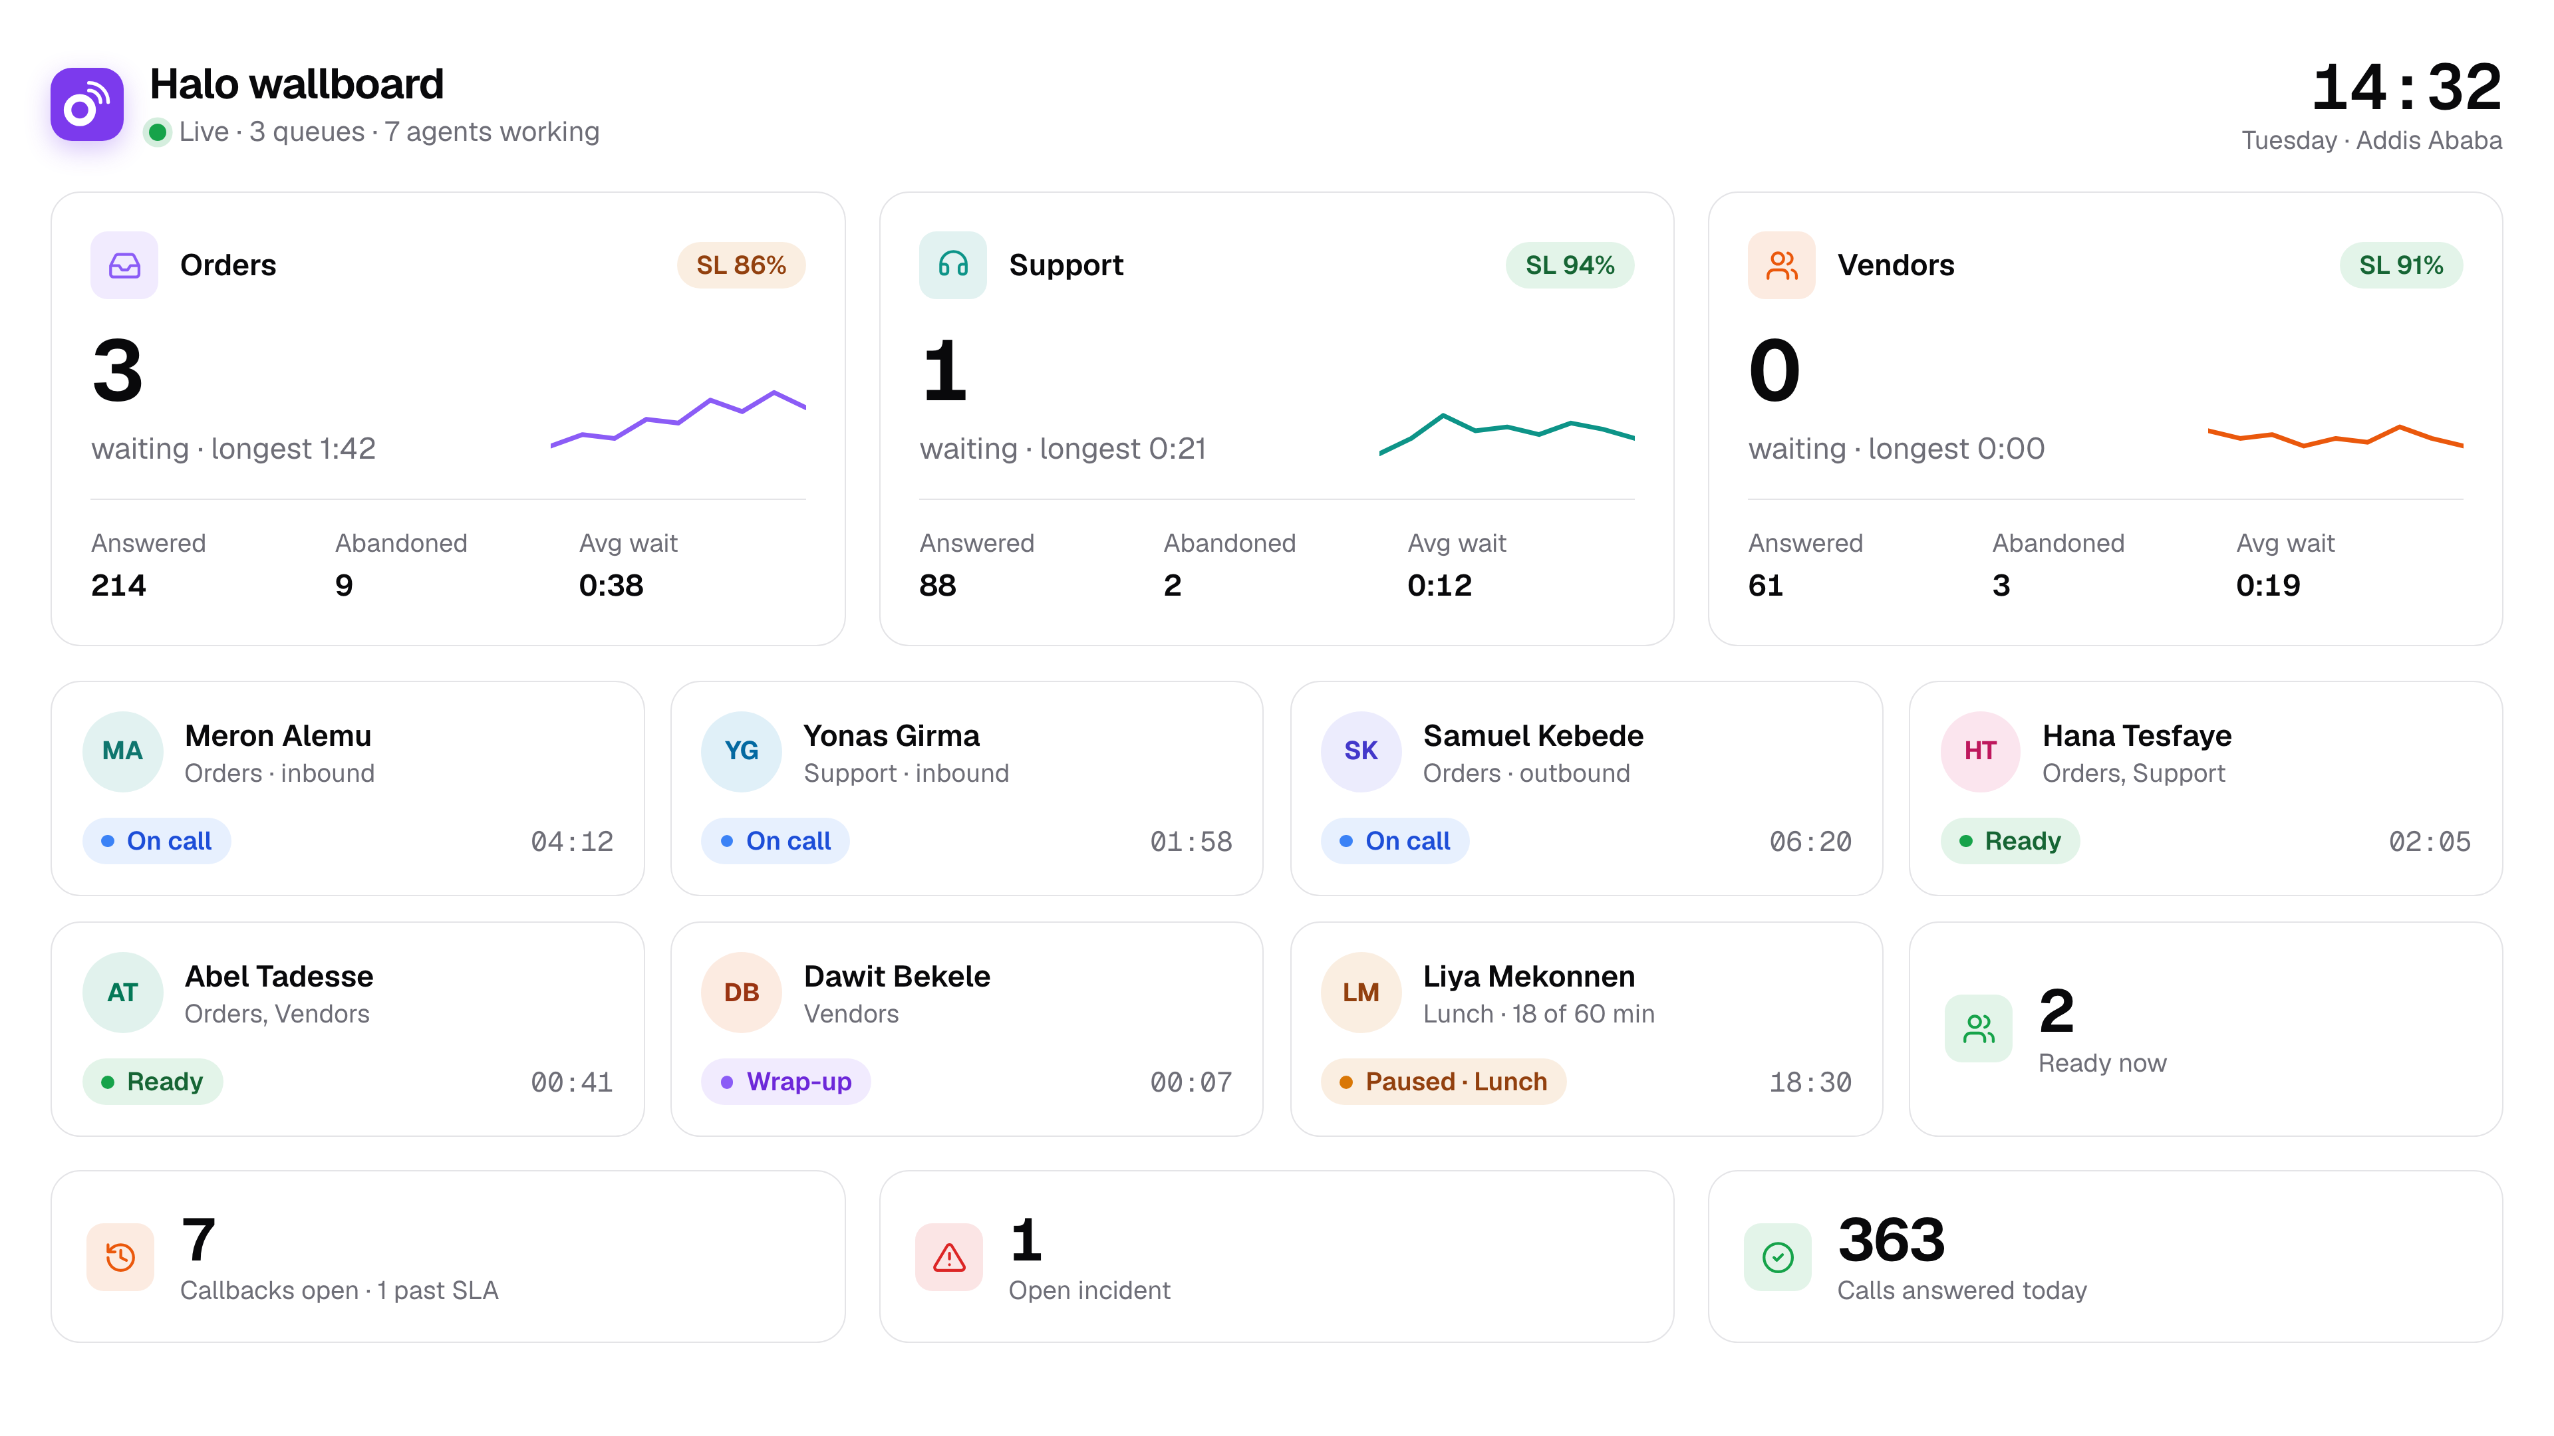Click the Vendors queue people icon
The width and height of the screenshot is (2554, 1436).
[1782, 266]
